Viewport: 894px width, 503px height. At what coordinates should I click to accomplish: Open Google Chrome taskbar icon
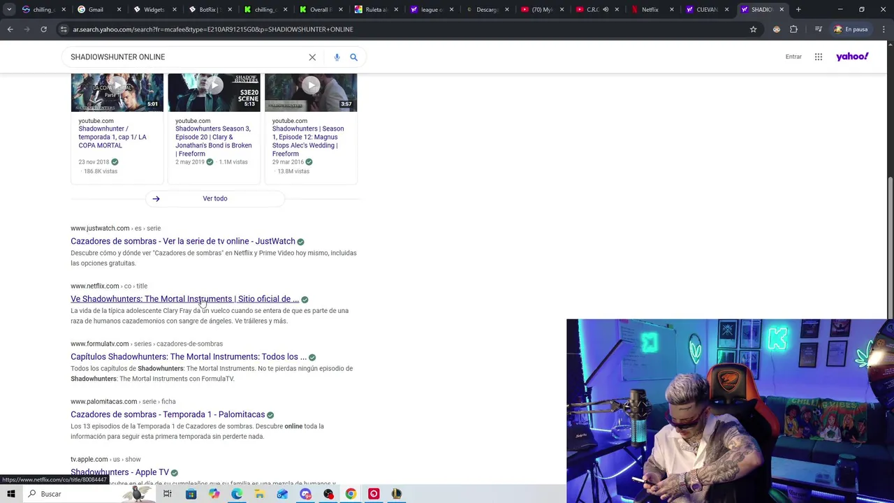click(x=351, y=494)
